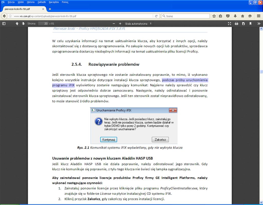
Task: Open the Edycja menu
Action: [x=11, y=2]
